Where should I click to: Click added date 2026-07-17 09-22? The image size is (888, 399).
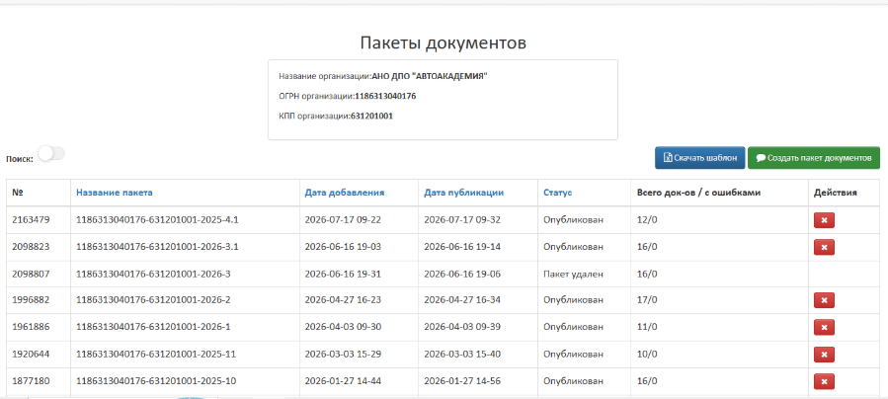[343, 220]
